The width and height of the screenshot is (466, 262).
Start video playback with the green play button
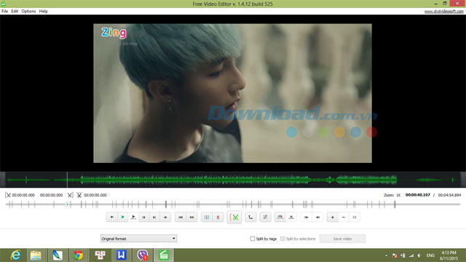122,217
